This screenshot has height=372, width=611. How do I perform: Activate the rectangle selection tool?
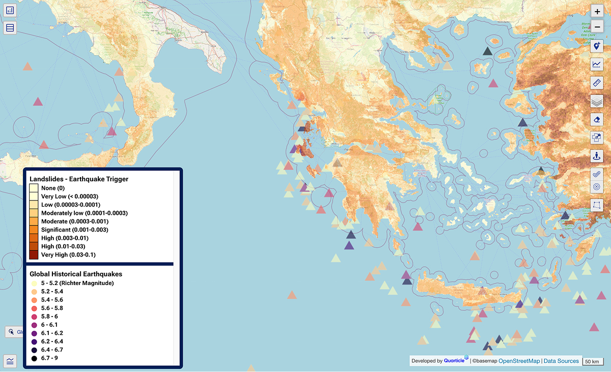596,205
